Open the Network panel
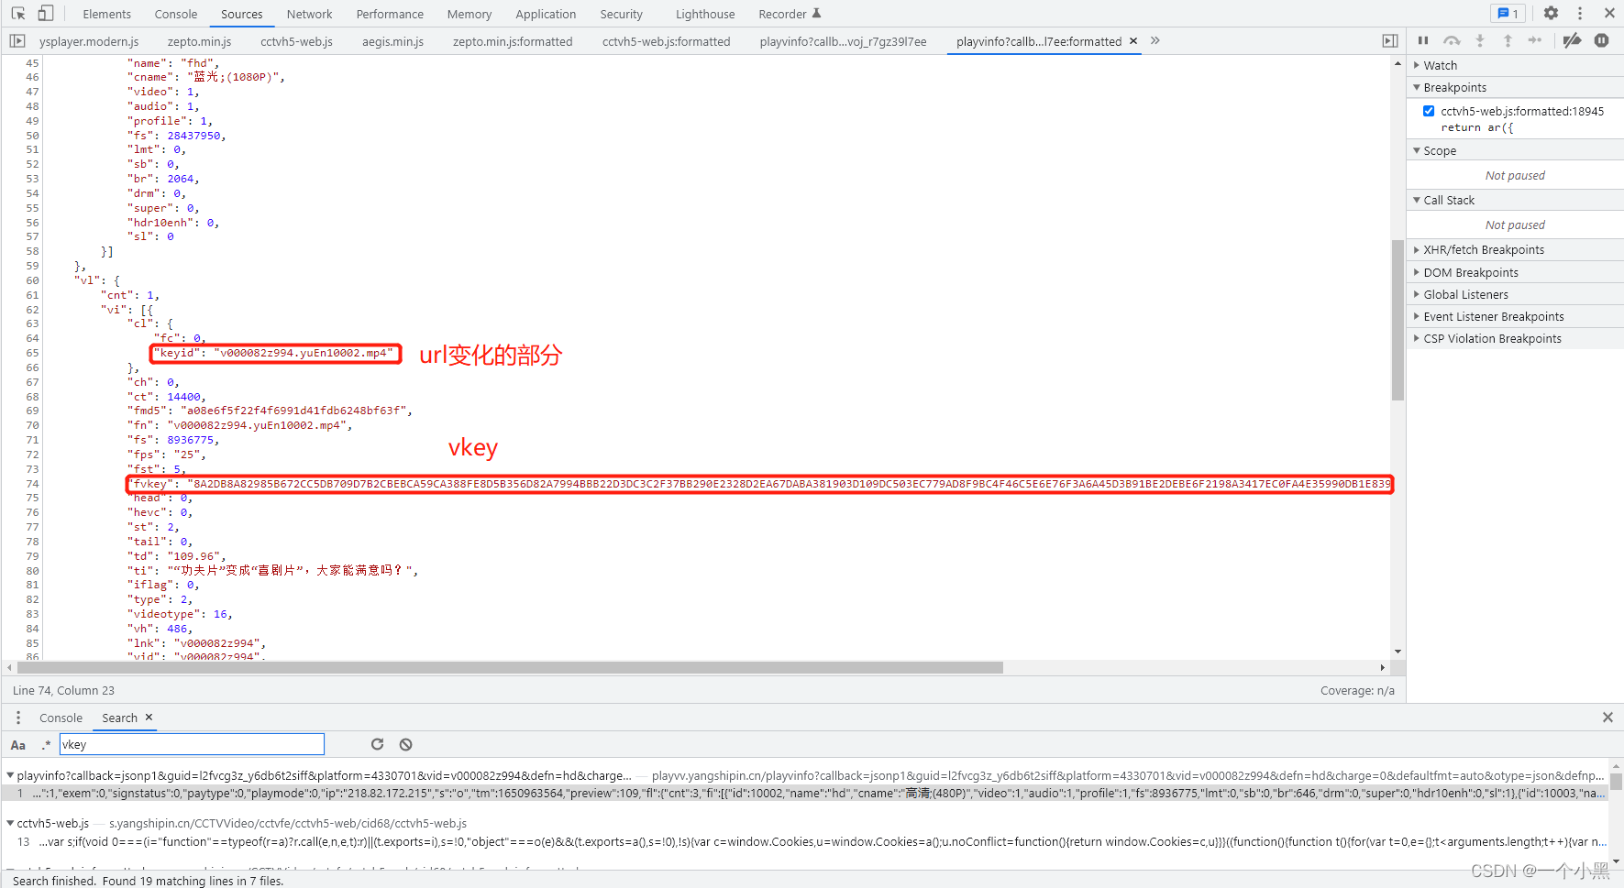1624x888 pixels. (x=309, y=14)
